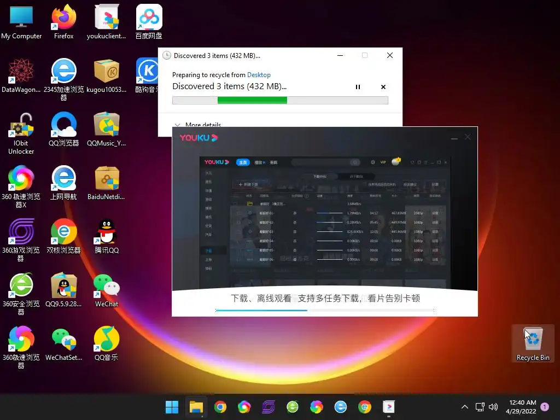Launch WeChat from the desktop
This screenshot has width=560, height=420.
click(x=107, y=290)
